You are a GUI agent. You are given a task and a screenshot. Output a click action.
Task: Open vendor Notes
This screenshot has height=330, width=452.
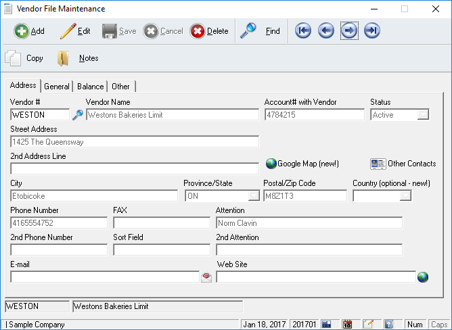78,58
